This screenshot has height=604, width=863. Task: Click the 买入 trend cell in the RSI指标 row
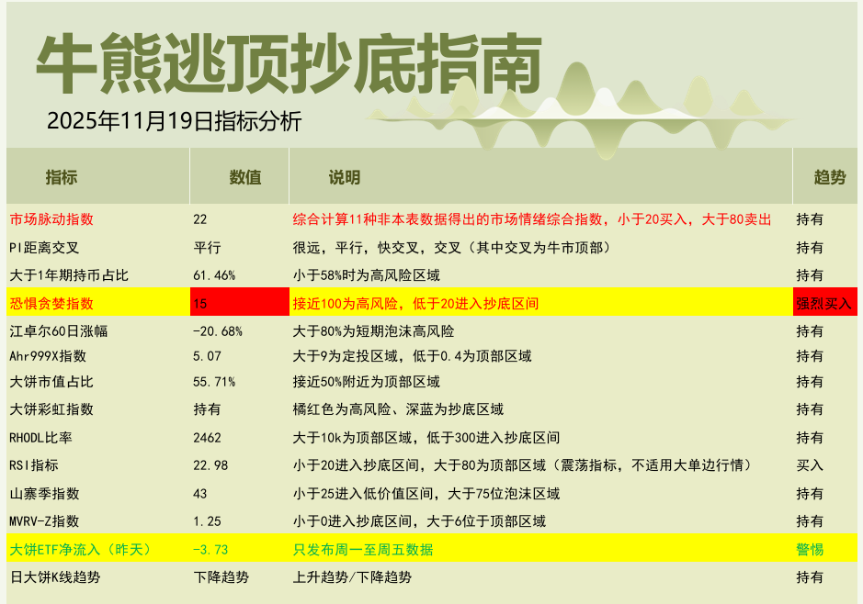810,465
